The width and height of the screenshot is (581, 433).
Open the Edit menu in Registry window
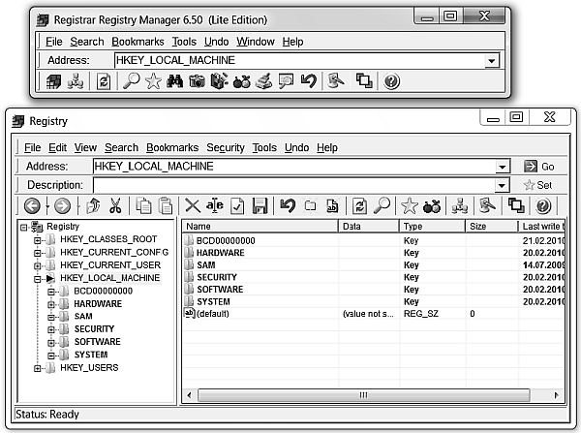[x=57, y=147]
